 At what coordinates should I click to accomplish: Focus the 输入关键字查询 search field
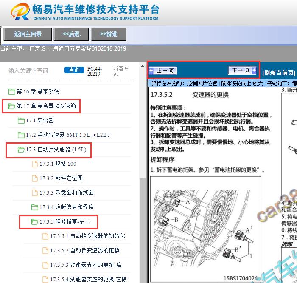[x=28, y=71]
